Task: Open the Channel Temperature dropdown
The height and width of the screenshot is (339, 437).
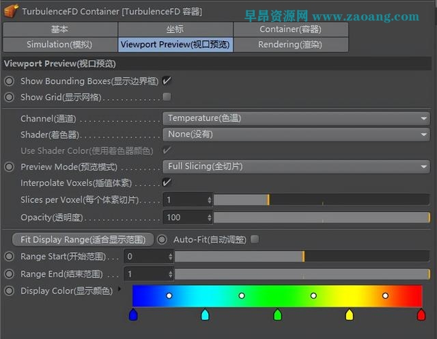Action: pos(296,118)
